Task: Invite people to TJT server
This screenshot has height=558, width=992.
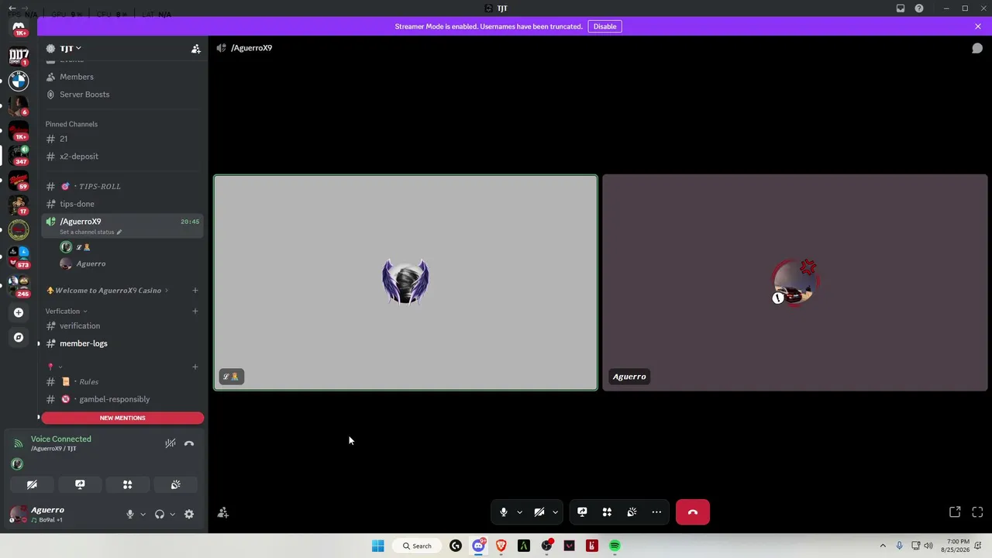Action: pyautogui.click(x=196, y=49)
